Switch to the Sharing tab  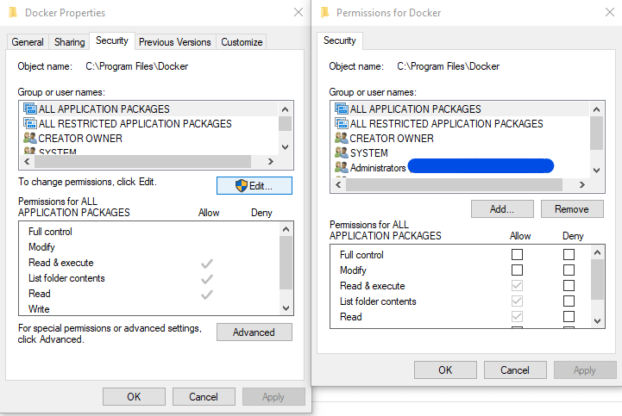pyautogui.click(x=70, y=41)
